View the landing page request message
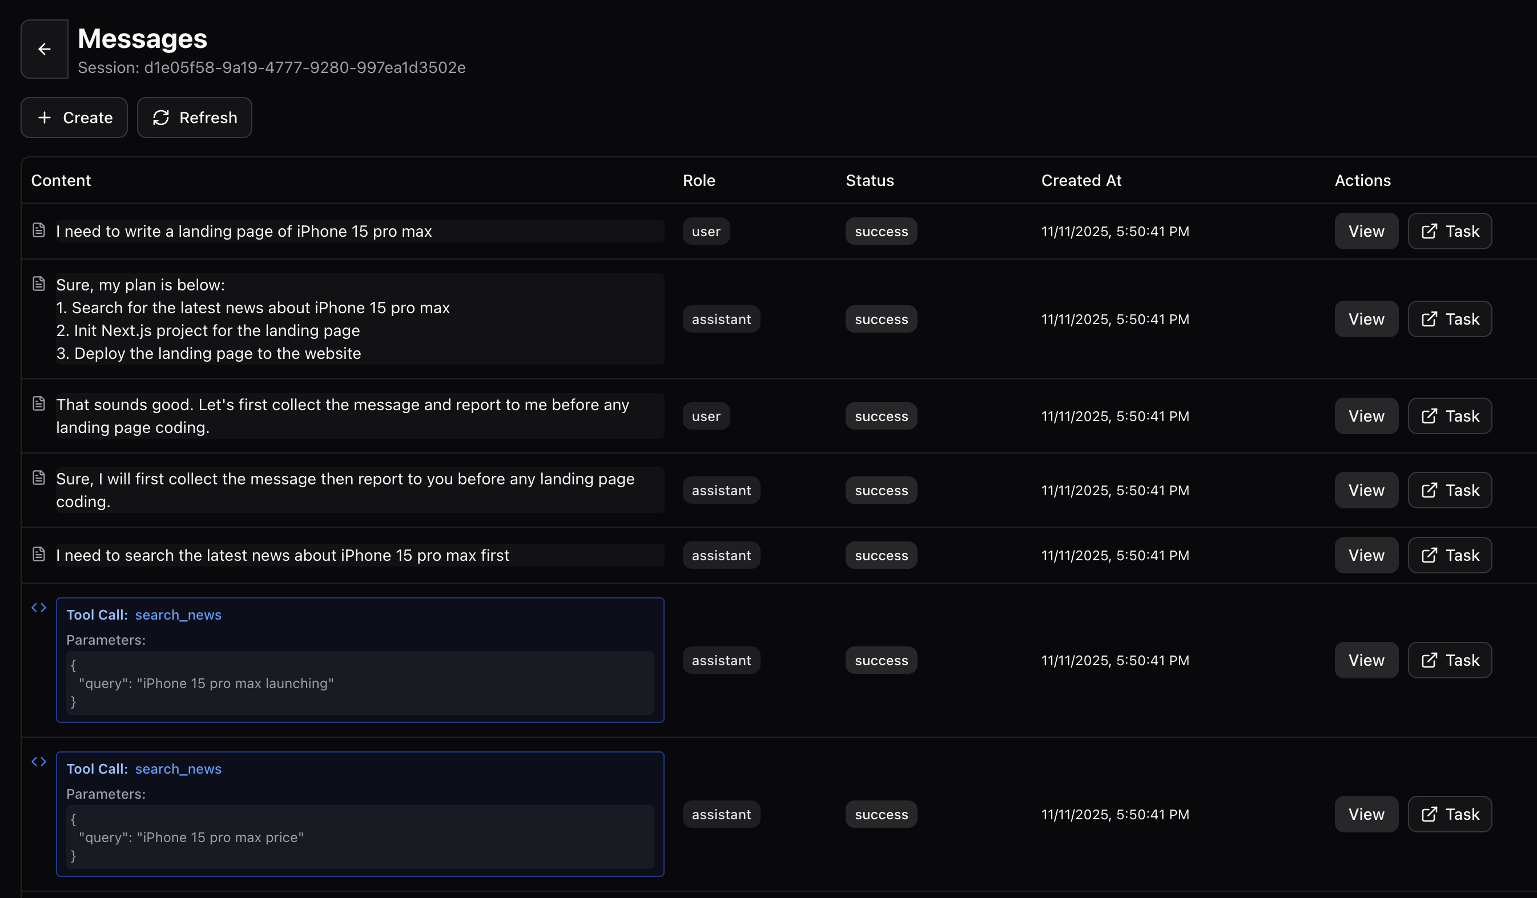The width and height of the screenshot is (1537, 898). [1366, 230]
